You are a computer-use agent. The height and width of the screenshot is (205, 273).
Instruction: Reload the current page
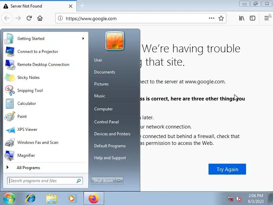pyautogui.click(x=29, y=18)
